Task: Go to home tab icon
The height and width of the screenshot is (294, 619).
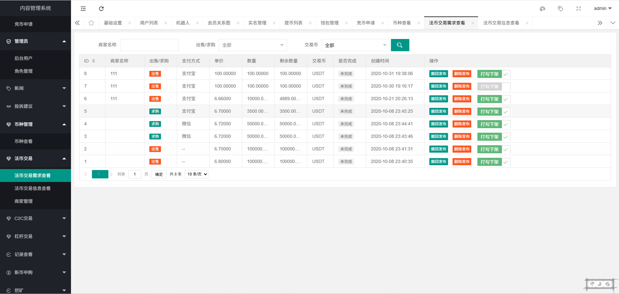Action: click(x=91, y=23)
